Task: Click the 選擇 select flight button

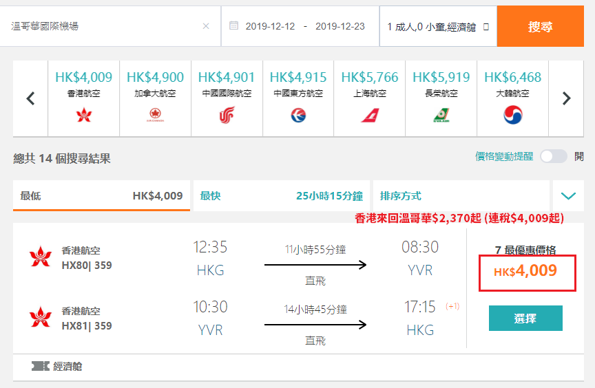Action: pyautogui.click(x=525, y=319)
